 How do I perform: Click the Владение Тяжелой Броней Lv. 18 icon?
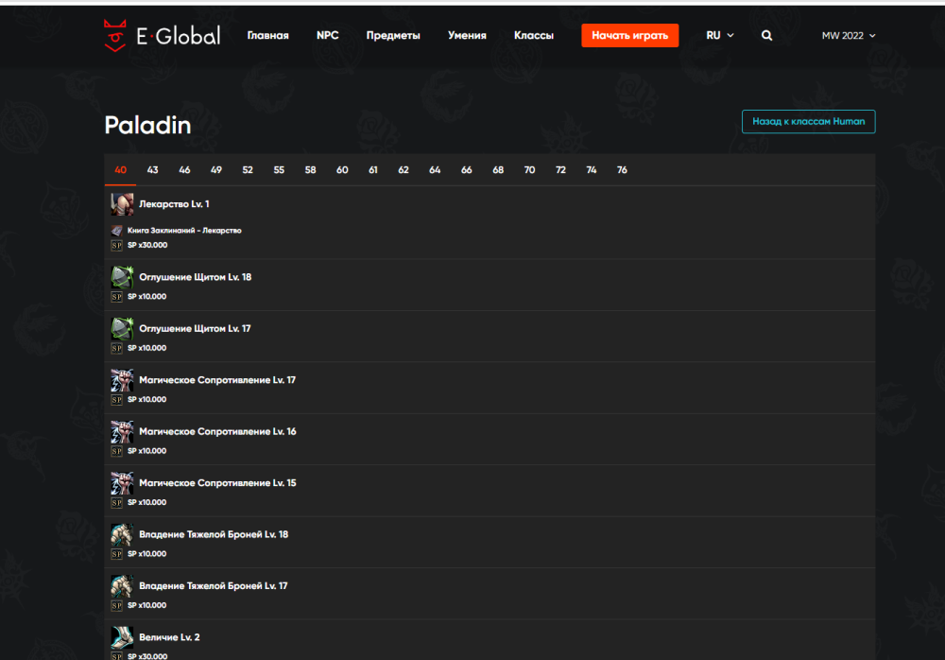point(122,534)
